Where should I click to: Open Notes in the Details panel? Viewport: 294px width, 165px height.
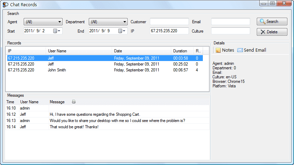(x=225, y=50)
